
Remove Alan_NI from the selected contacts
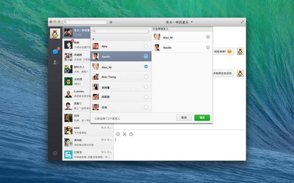(x=208, y=37)
